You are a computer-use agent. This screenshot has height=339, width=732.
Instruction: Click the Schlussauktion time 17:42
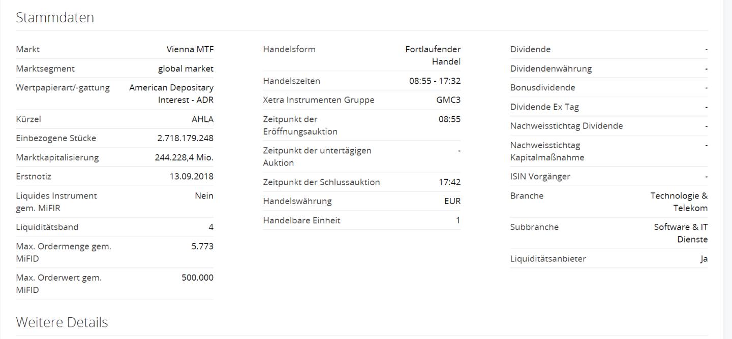[x=449, y=182]
